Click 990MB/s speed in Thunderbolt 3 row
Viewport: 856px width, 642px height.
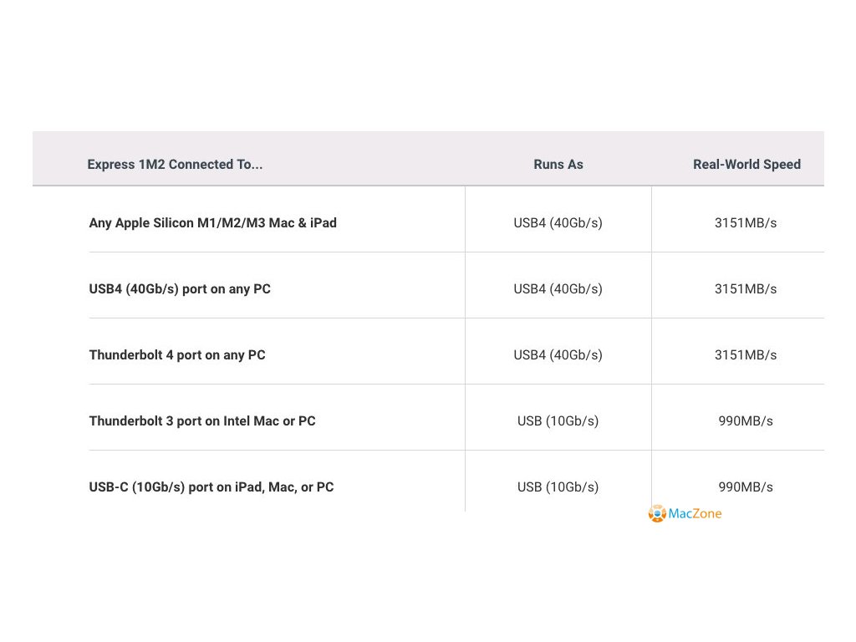[746, 421]
